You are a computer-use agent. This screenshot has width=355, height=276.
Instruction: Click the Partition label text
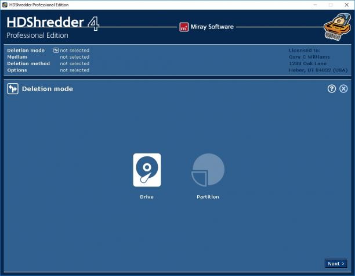click(208, 197)
